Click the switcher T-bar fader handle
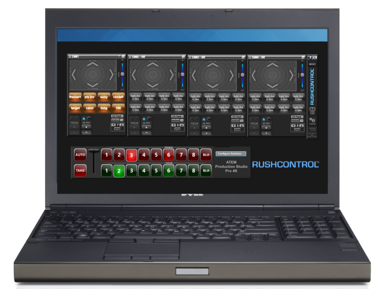Screen dimensions: 385x289 (93, 150)
